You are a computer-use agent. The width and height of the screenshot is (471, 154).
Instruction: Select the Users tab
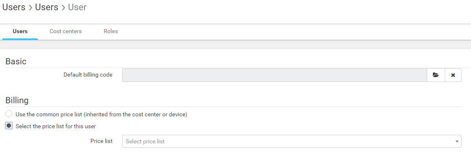[20, 31]
